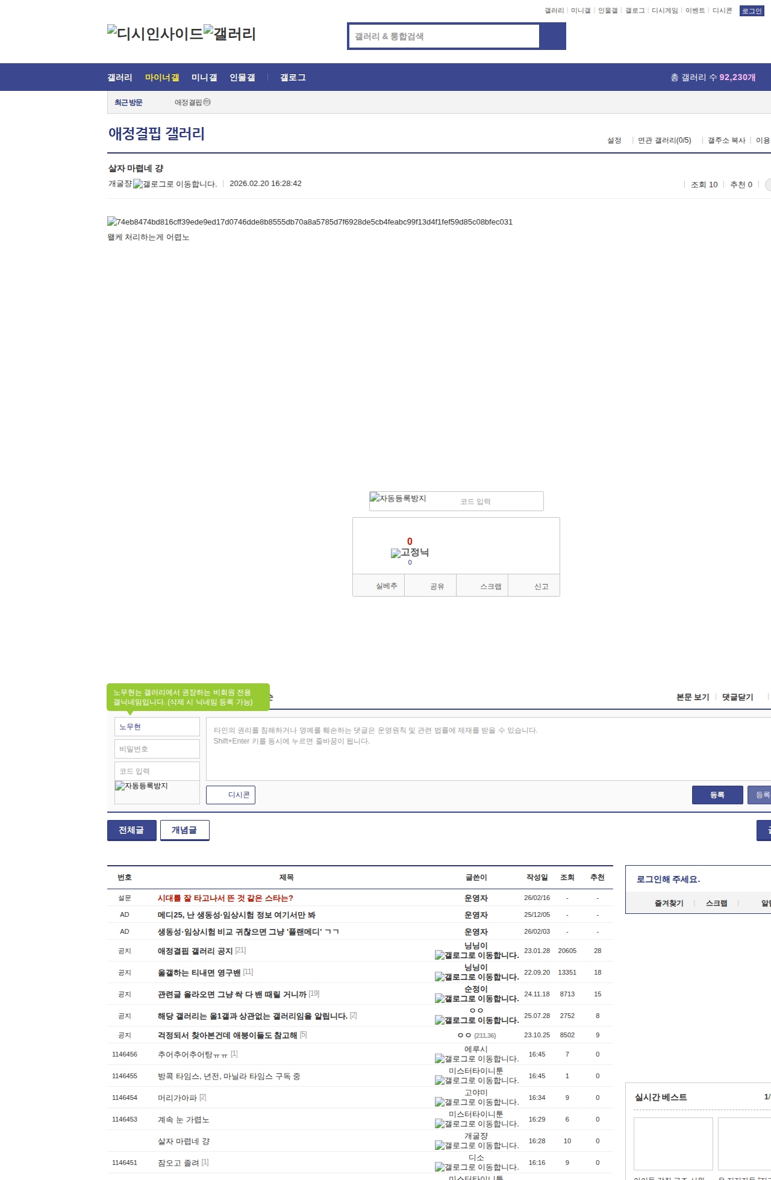Viewport: 771px width, 1180px height.
Task: Open 디시게임 from the top links
Action: [664, 11]
